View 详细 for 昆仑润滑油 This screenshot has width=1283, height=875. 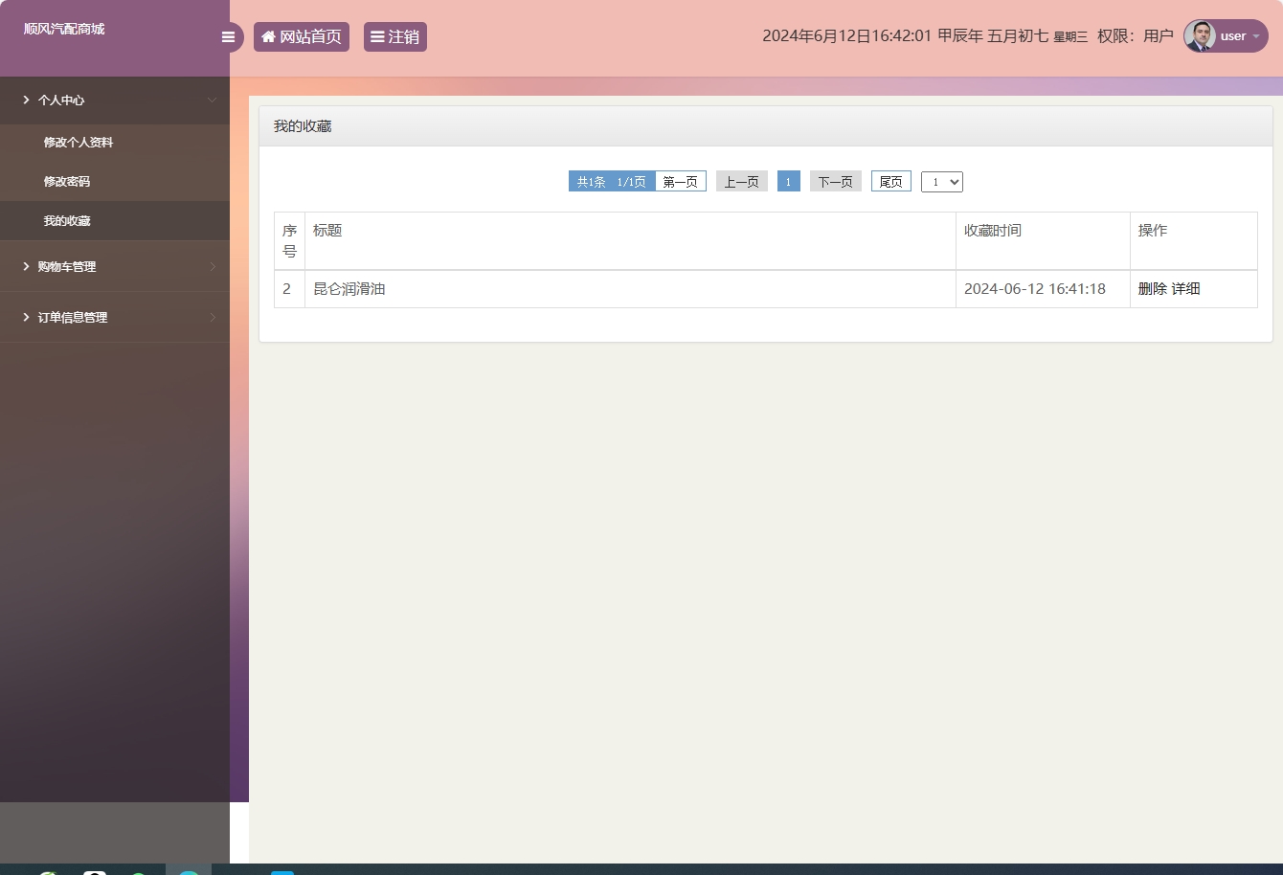[x=1185, y=288]
